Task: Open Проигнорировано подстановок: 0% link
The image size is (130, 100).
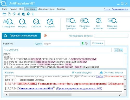Action: pos(79,89)
